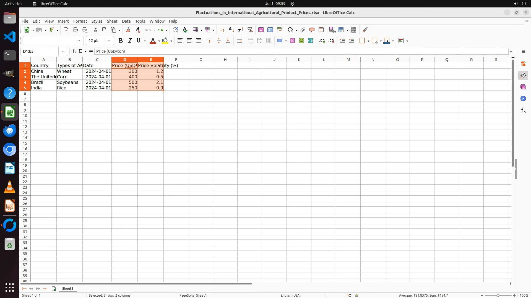The image size is (531, 298).
Task: Open the Function Wizard next to the Name Box
Action: pos(74,51)
